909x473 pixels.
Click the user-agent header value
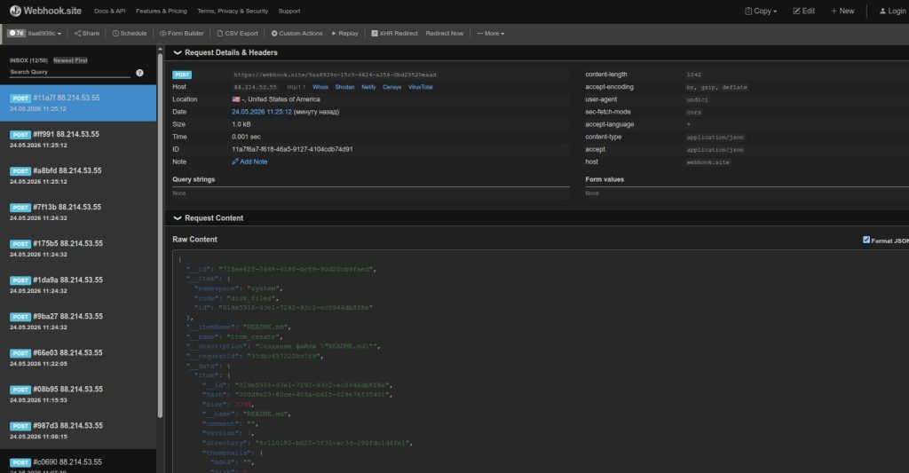[698, 99]
